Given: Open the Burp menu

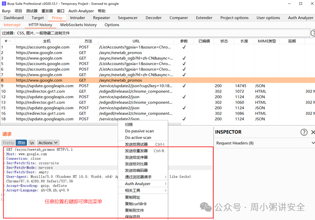Looking at the screenshot, I should (6, 11).
